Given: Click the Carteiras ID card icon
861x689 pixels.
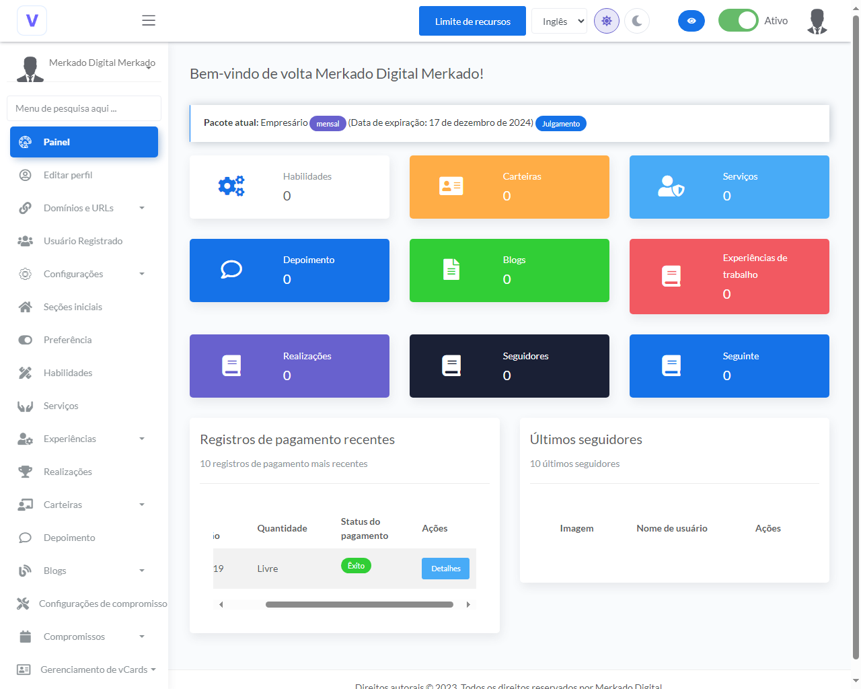Looking at the screenshot, I should (451, 186).
